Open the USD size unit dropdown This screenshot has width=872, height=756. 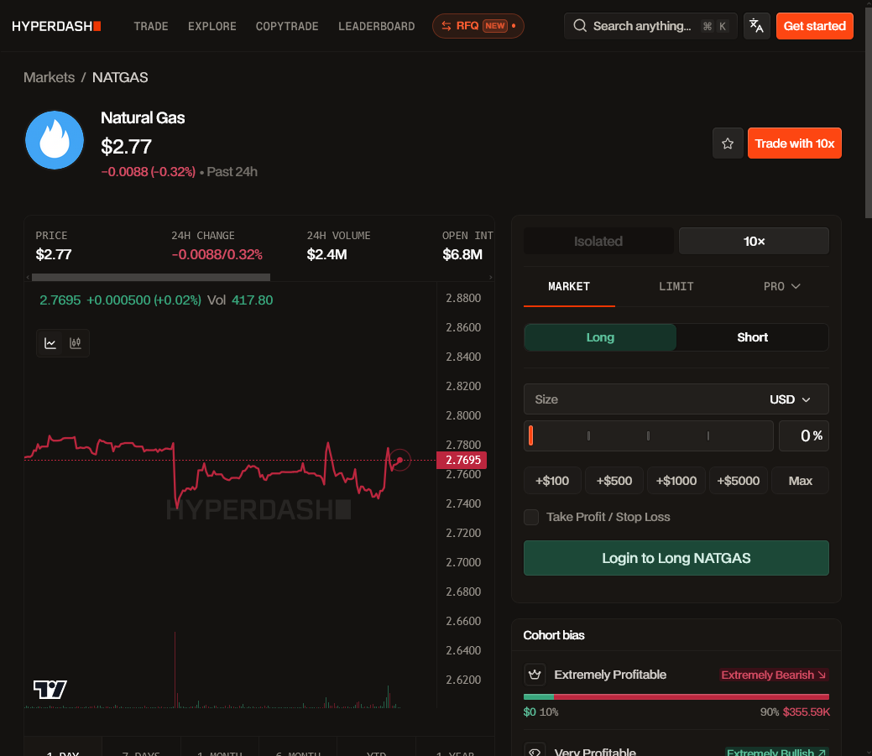pos(790,399)
